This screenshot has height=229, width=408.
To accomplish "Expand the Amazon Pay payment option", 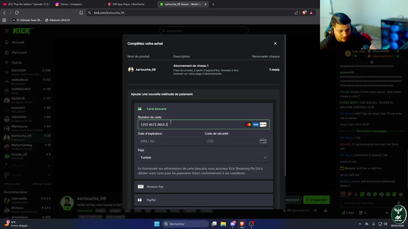I will click(x=203, y=187).
